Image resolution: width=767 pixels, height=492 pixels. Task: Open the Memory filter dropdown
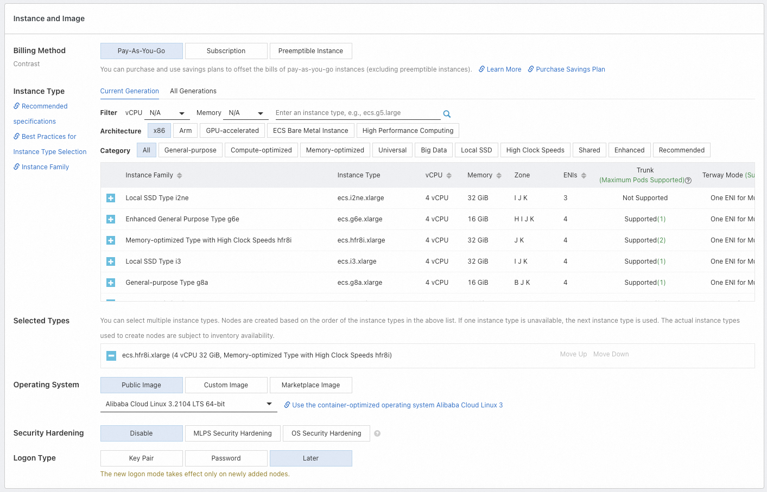(246, 113)
